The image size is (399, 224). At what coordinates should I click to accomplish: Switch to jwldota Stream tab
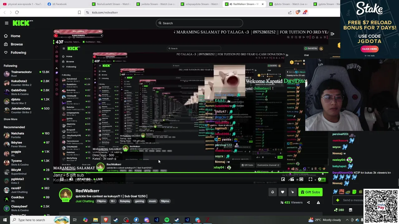(x=156, y=4)
